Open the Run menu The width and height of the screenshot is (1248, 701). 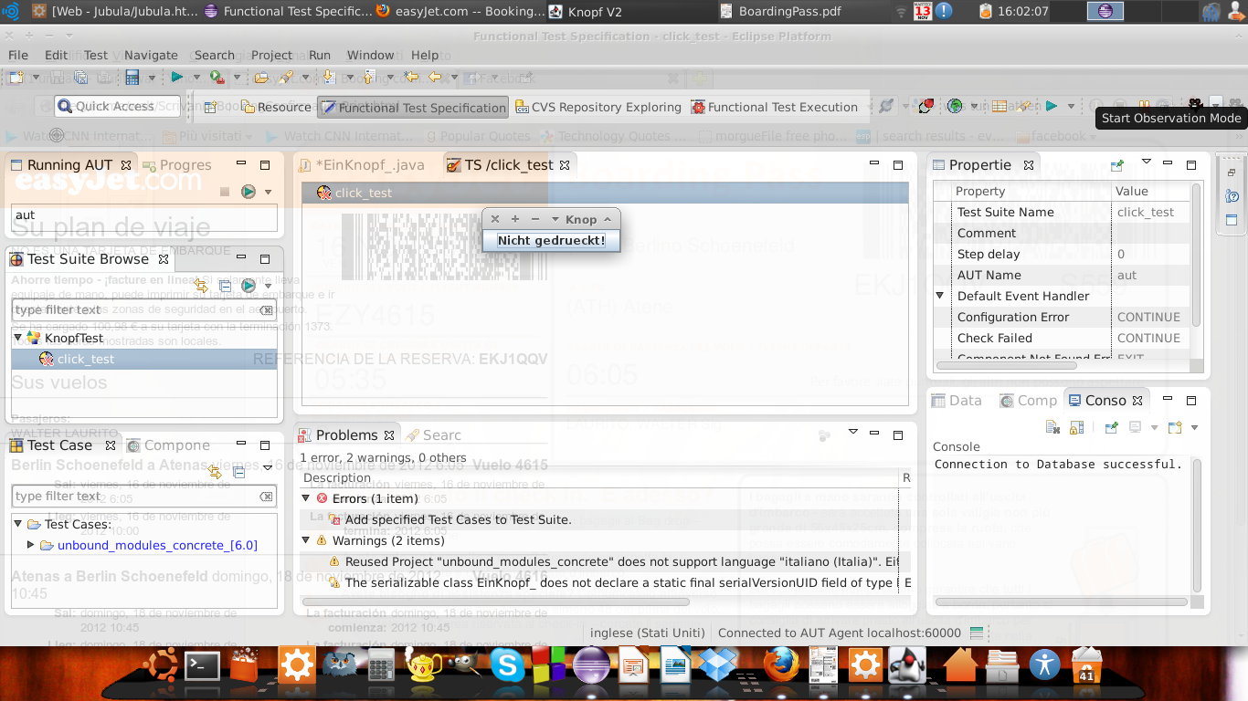(320, 55)
